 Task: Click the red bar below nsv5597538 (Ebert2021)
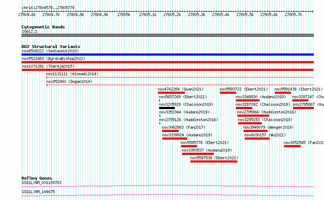pos(214,161)
